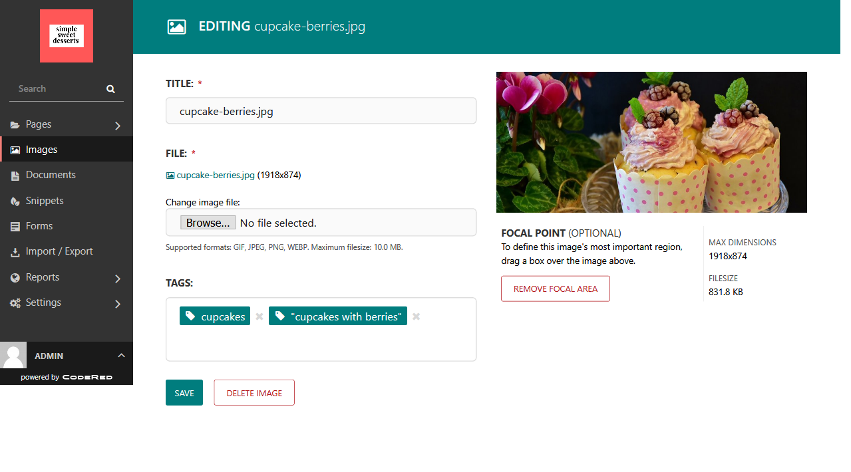Open the cupcake-berries.jpg file link
851x472 pixels.
215,176
